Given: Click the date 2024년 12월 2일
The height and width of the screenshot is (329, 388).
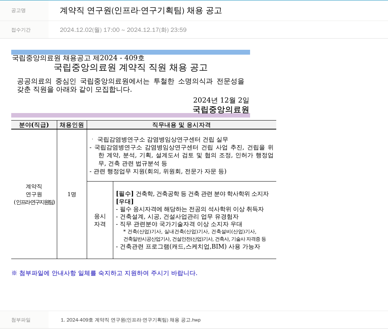Looking at the screenshot, I should click(221, 100).
